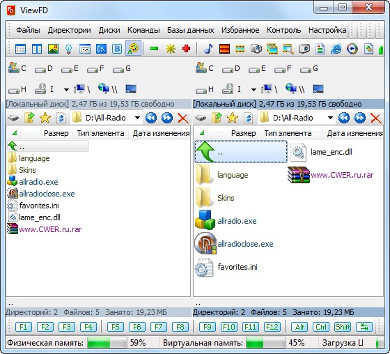This screenshot has width=390, height=354.
Task: Click the red-orange waveform toolbar icon
Action: [224, 49]
